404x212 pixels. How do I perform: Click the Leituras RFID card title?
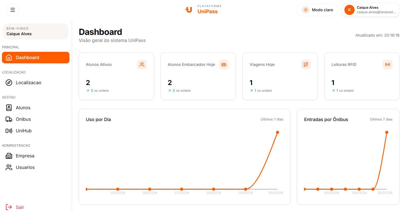coord(344,64)
